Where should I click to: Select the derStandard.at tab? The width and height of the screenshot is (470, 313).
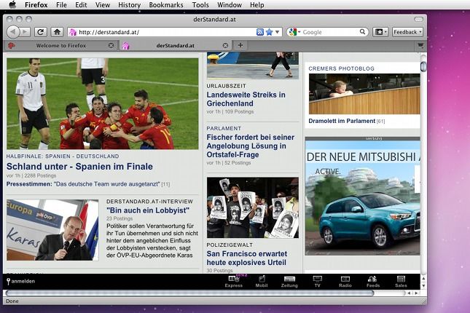click(176, 46)
